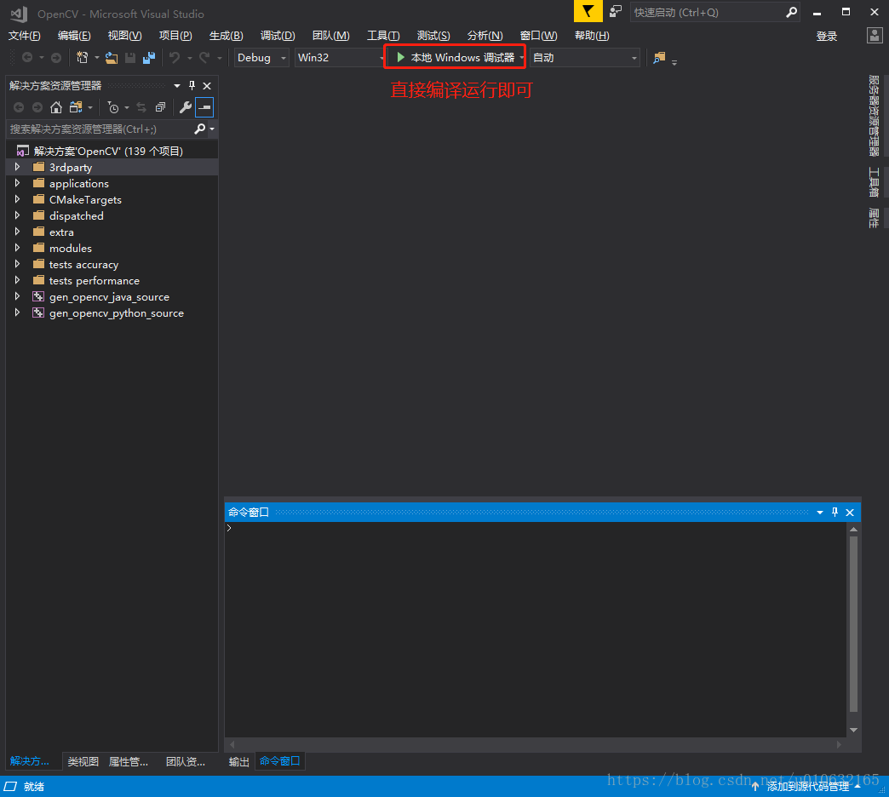Select the extra folder row
Viewport: 889px width, 797px height.
(x=112, y=232)
